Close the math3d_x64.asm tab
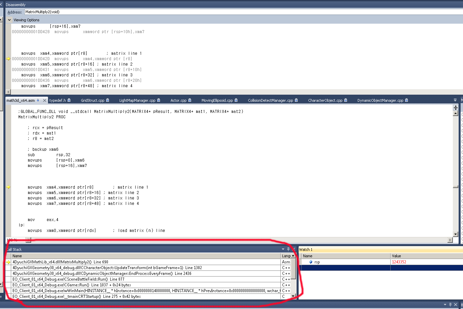The image size is (463, 309). pyautogui.click(x=45, y=100)
